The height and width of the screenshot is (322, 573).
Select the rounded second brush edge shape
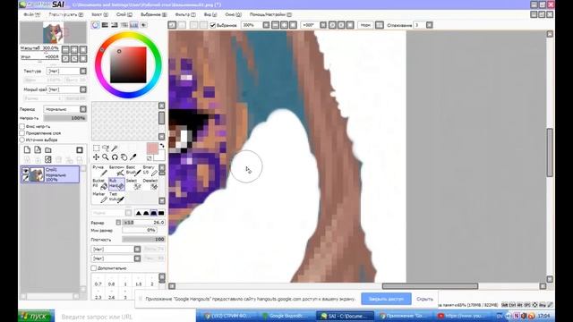coord(146,213)
